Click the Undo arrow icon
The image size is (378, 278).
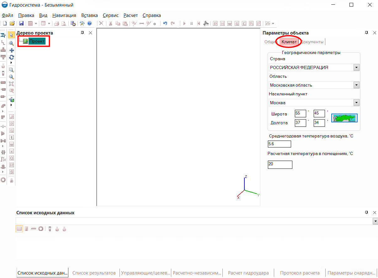click(165, 24)
